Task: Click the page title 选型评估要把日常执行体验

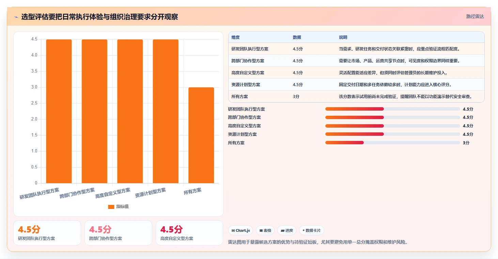Action: coord(99,17)
